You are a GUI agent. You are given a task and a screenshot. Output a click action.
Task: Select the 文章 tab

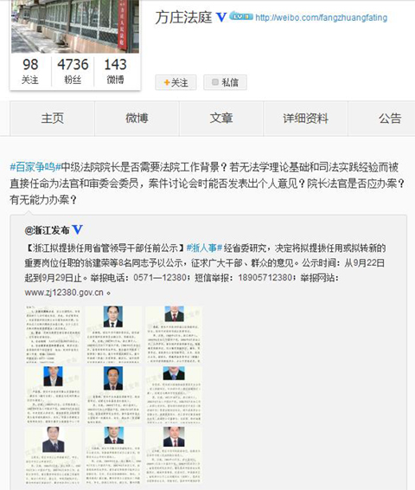(221, 119)
